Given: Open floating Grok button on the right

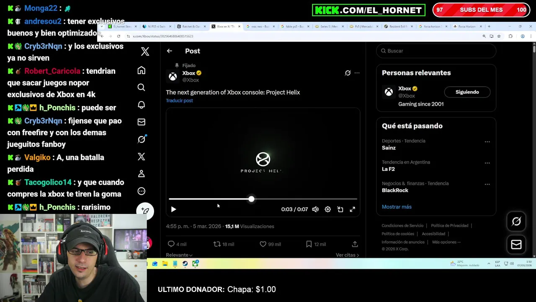Looking at the screenshot, I should [x=516, y=221].
